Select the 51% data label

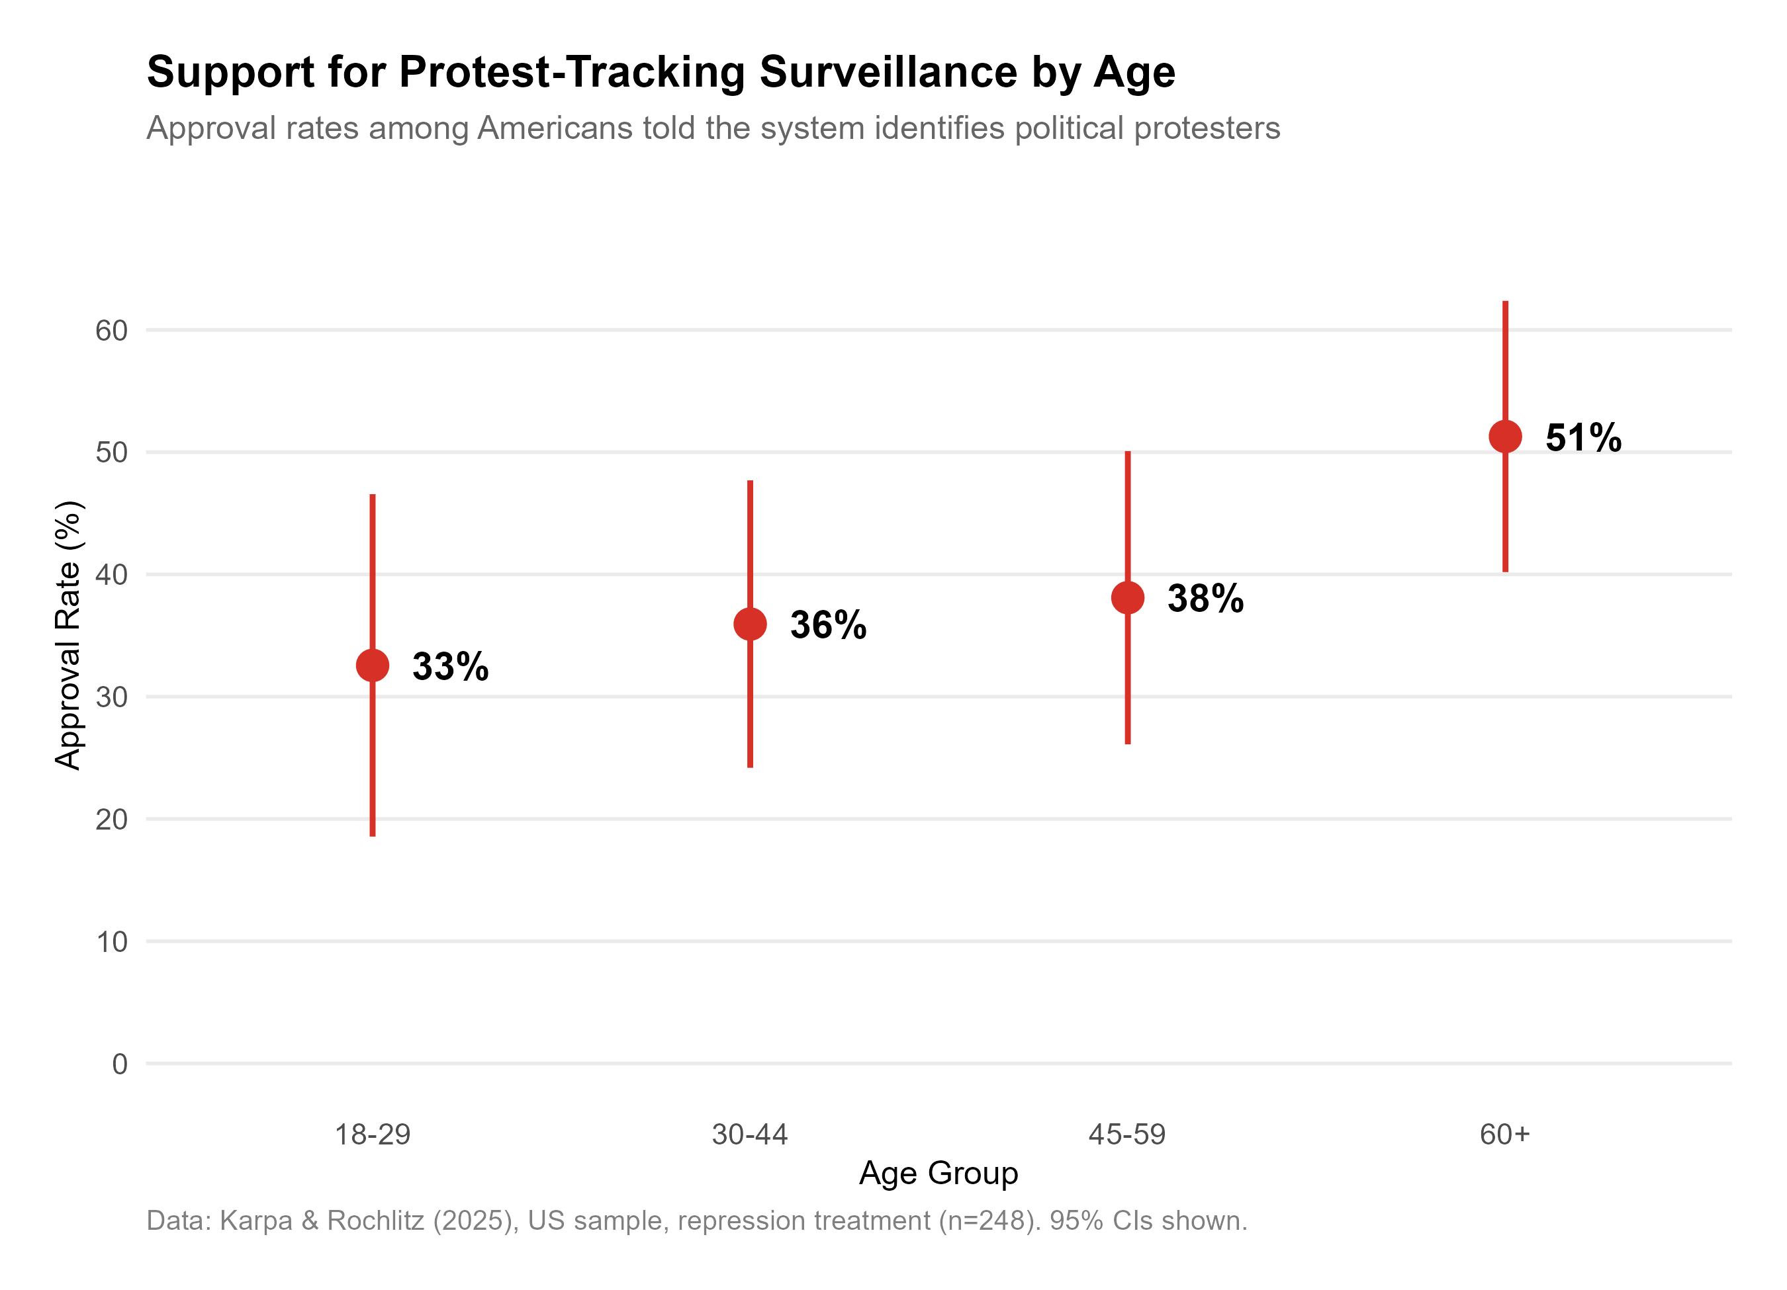[x=1583, y=438]
